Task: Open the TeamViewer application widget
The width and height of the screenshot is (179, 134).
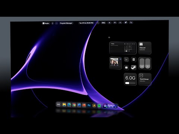Action: (x=145, y=79)
